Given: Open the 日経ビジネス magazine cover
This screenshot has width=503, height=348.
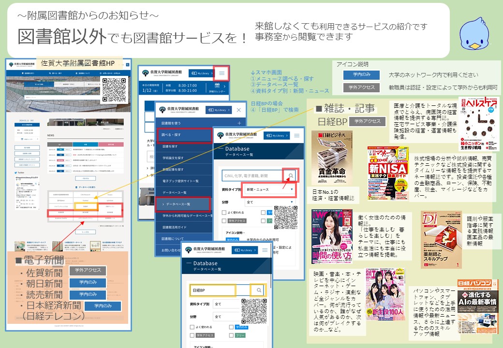Looking at the screenshot, I should [332, 158].
